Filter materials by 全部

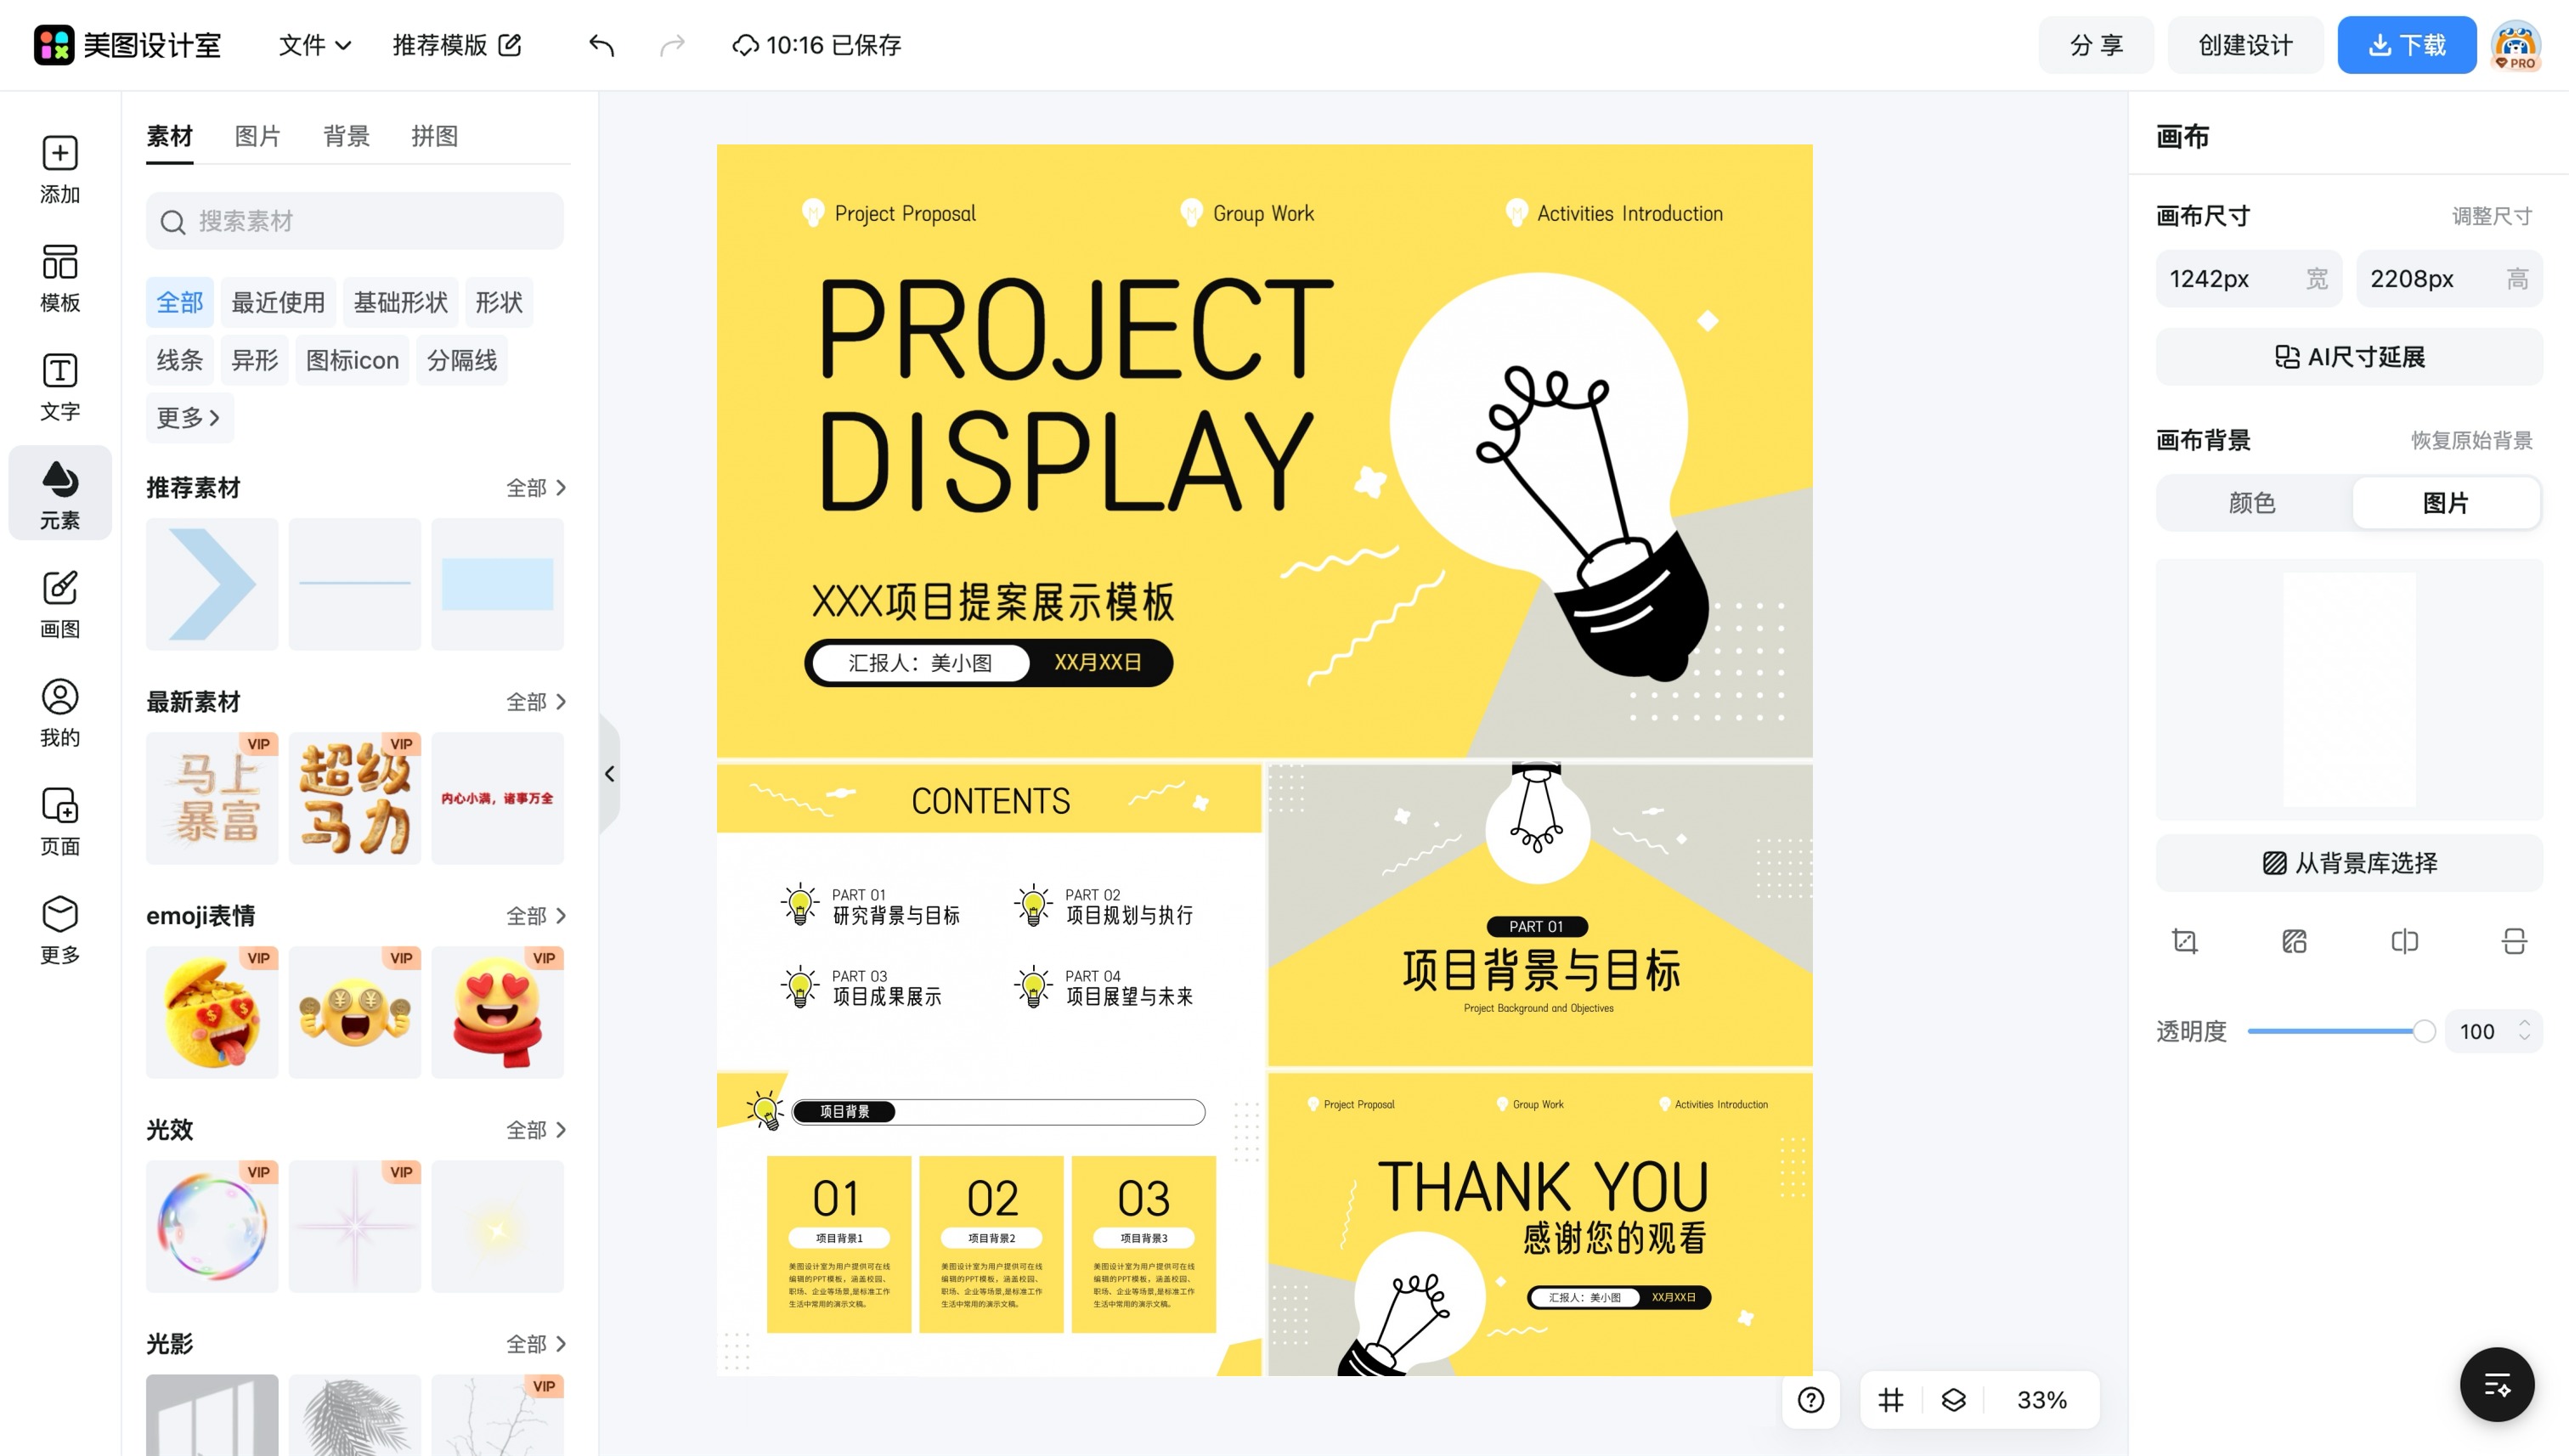(x=180, y=302)
